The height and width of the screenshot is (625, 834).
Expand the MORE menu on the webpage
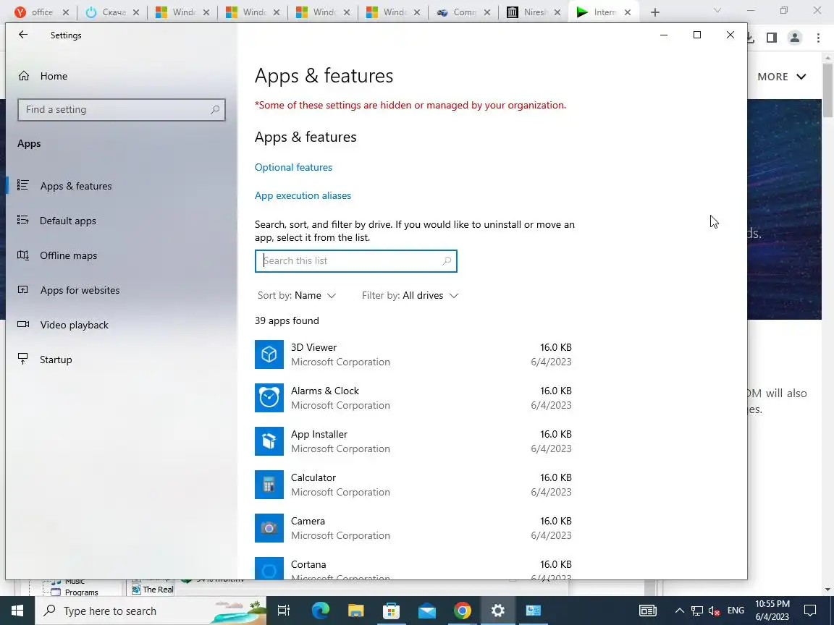coord(782,77)
